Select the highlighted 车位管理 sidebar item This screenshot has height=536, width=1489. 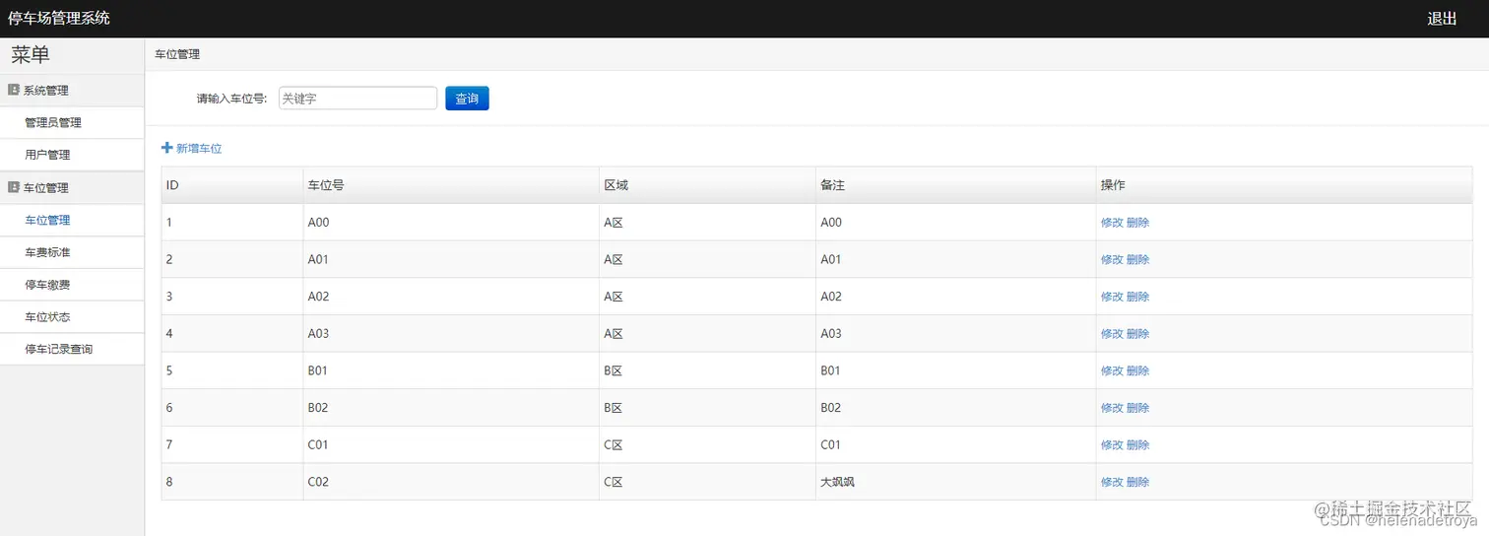pyautogui.click(x=47, y=221)
